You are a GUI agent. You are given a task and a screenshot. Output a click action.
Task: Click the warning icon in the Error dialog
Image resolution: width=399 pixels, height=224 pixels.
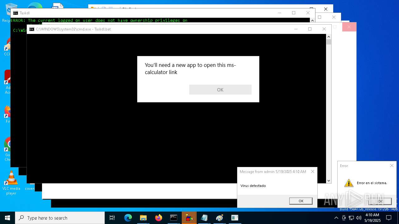(x=349, y=183)
